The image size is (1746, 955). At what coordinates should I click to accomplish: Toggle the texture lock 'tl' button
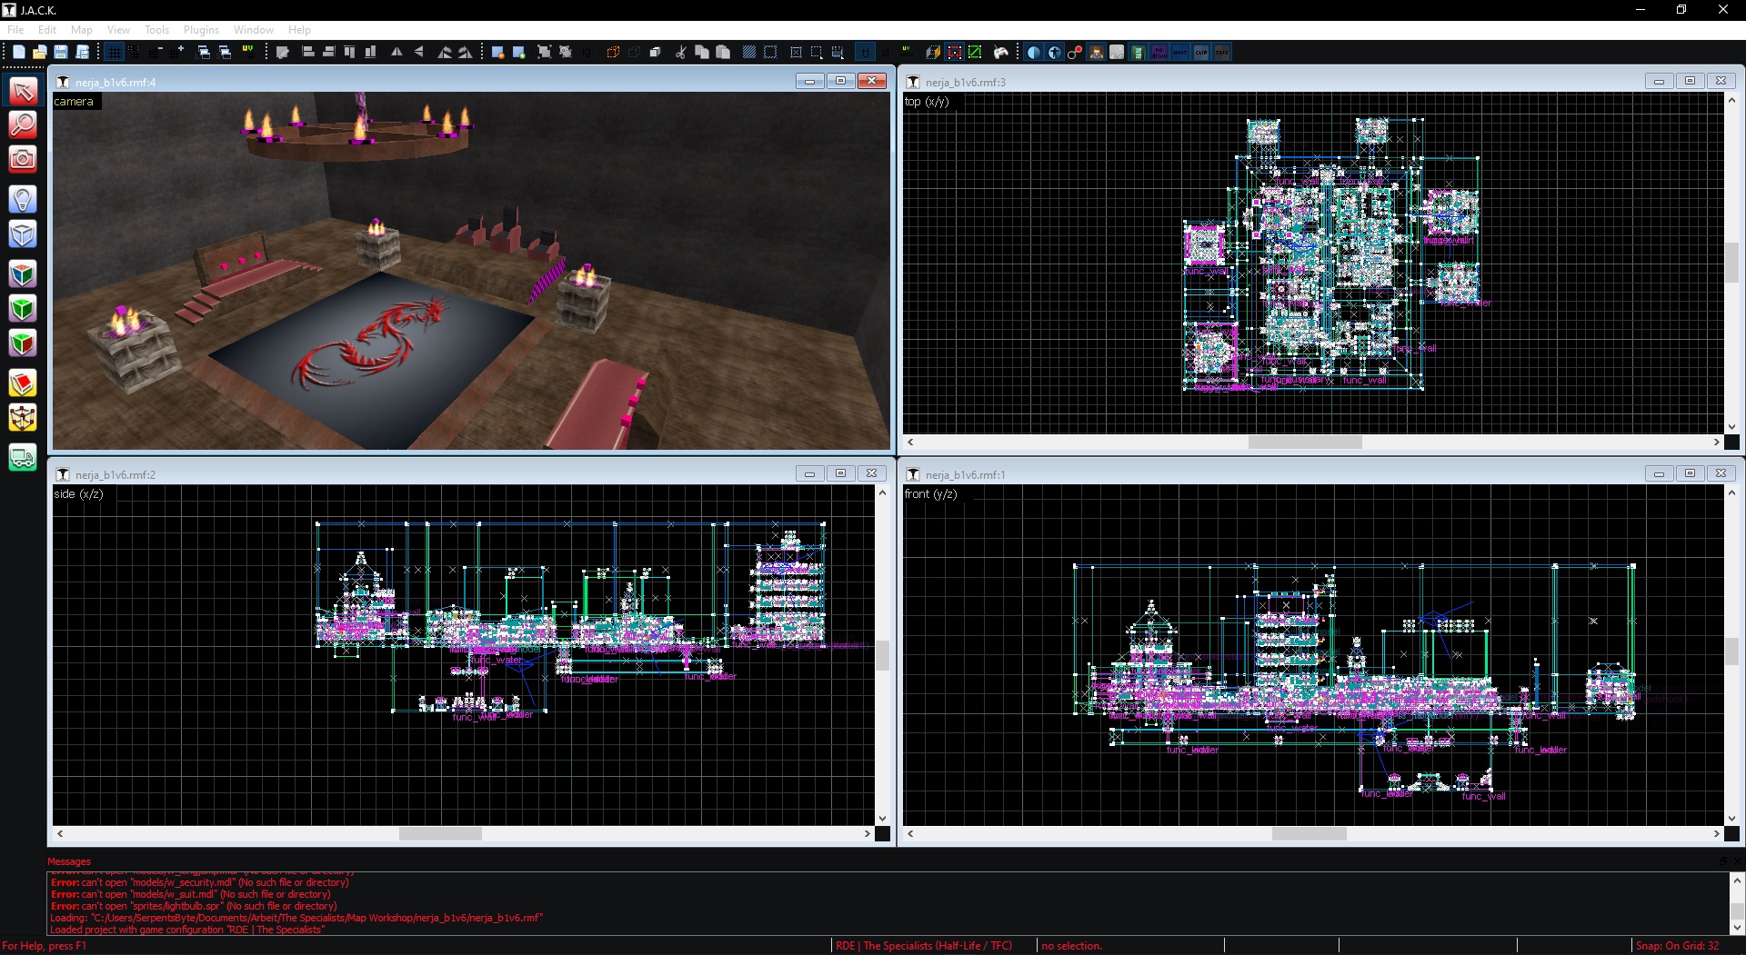pos(865,53)
